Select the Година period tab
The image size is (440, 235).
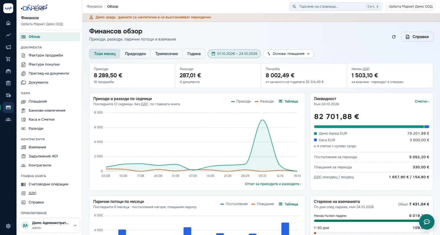[x=194, y=54]
